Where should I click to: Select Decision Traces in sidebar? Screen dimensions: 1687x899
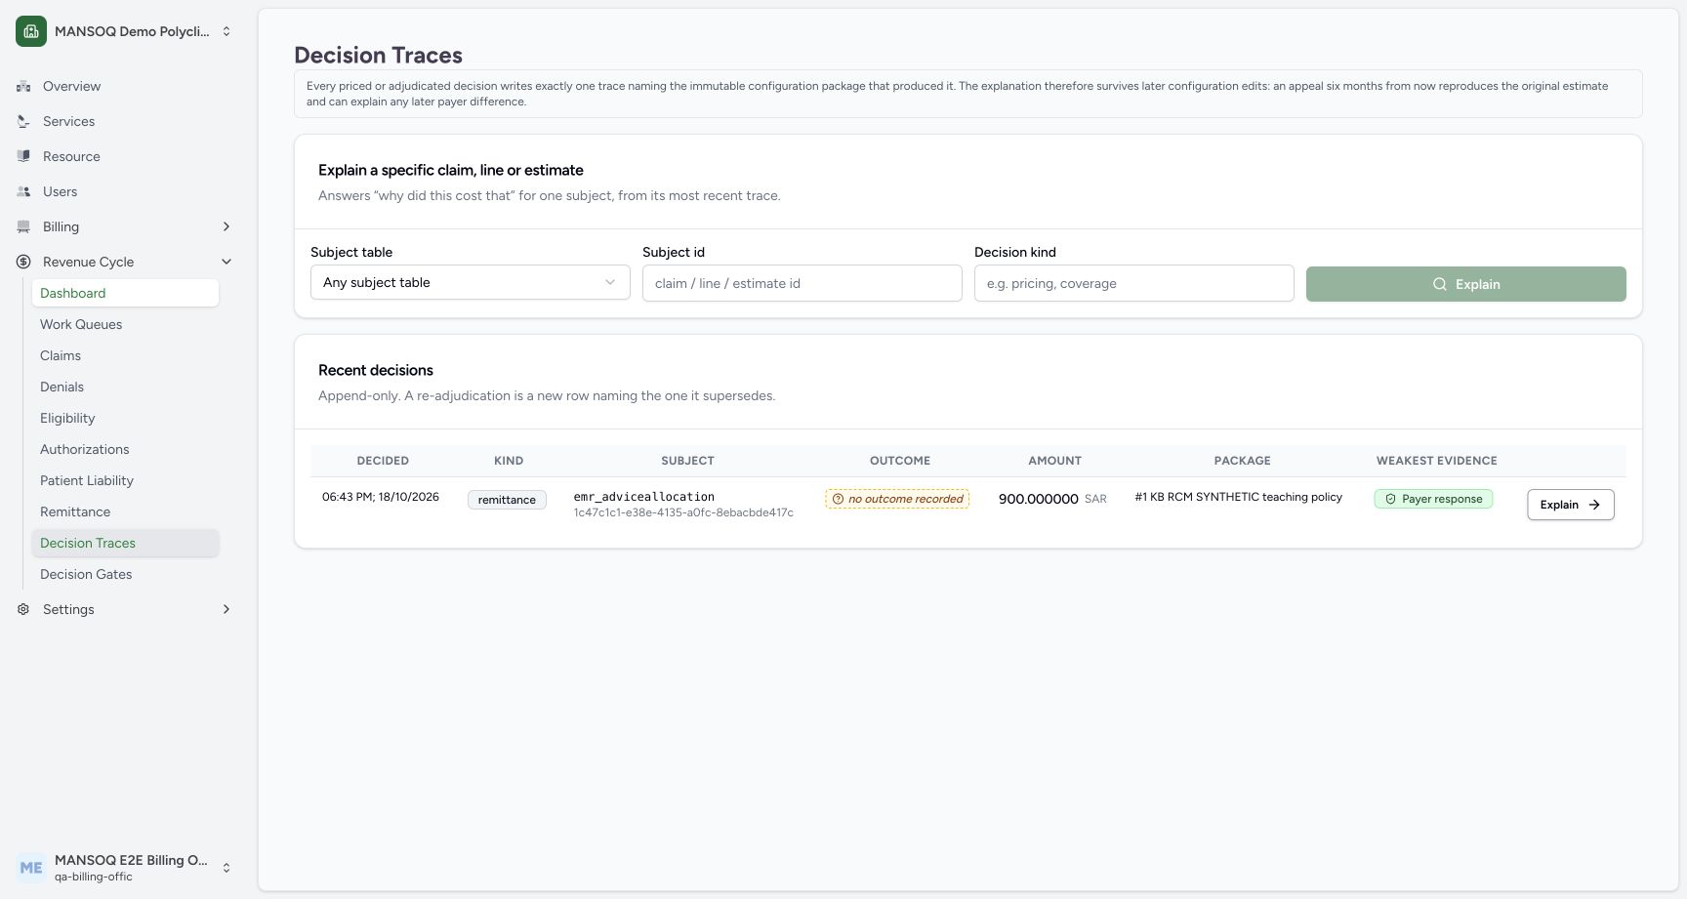125,543
